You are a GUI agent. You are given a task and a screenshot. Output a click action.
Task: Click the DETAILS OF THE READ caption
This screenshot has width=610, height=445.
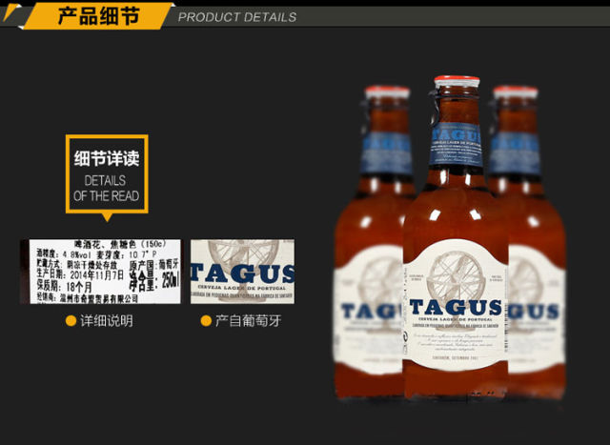point(106,188)
